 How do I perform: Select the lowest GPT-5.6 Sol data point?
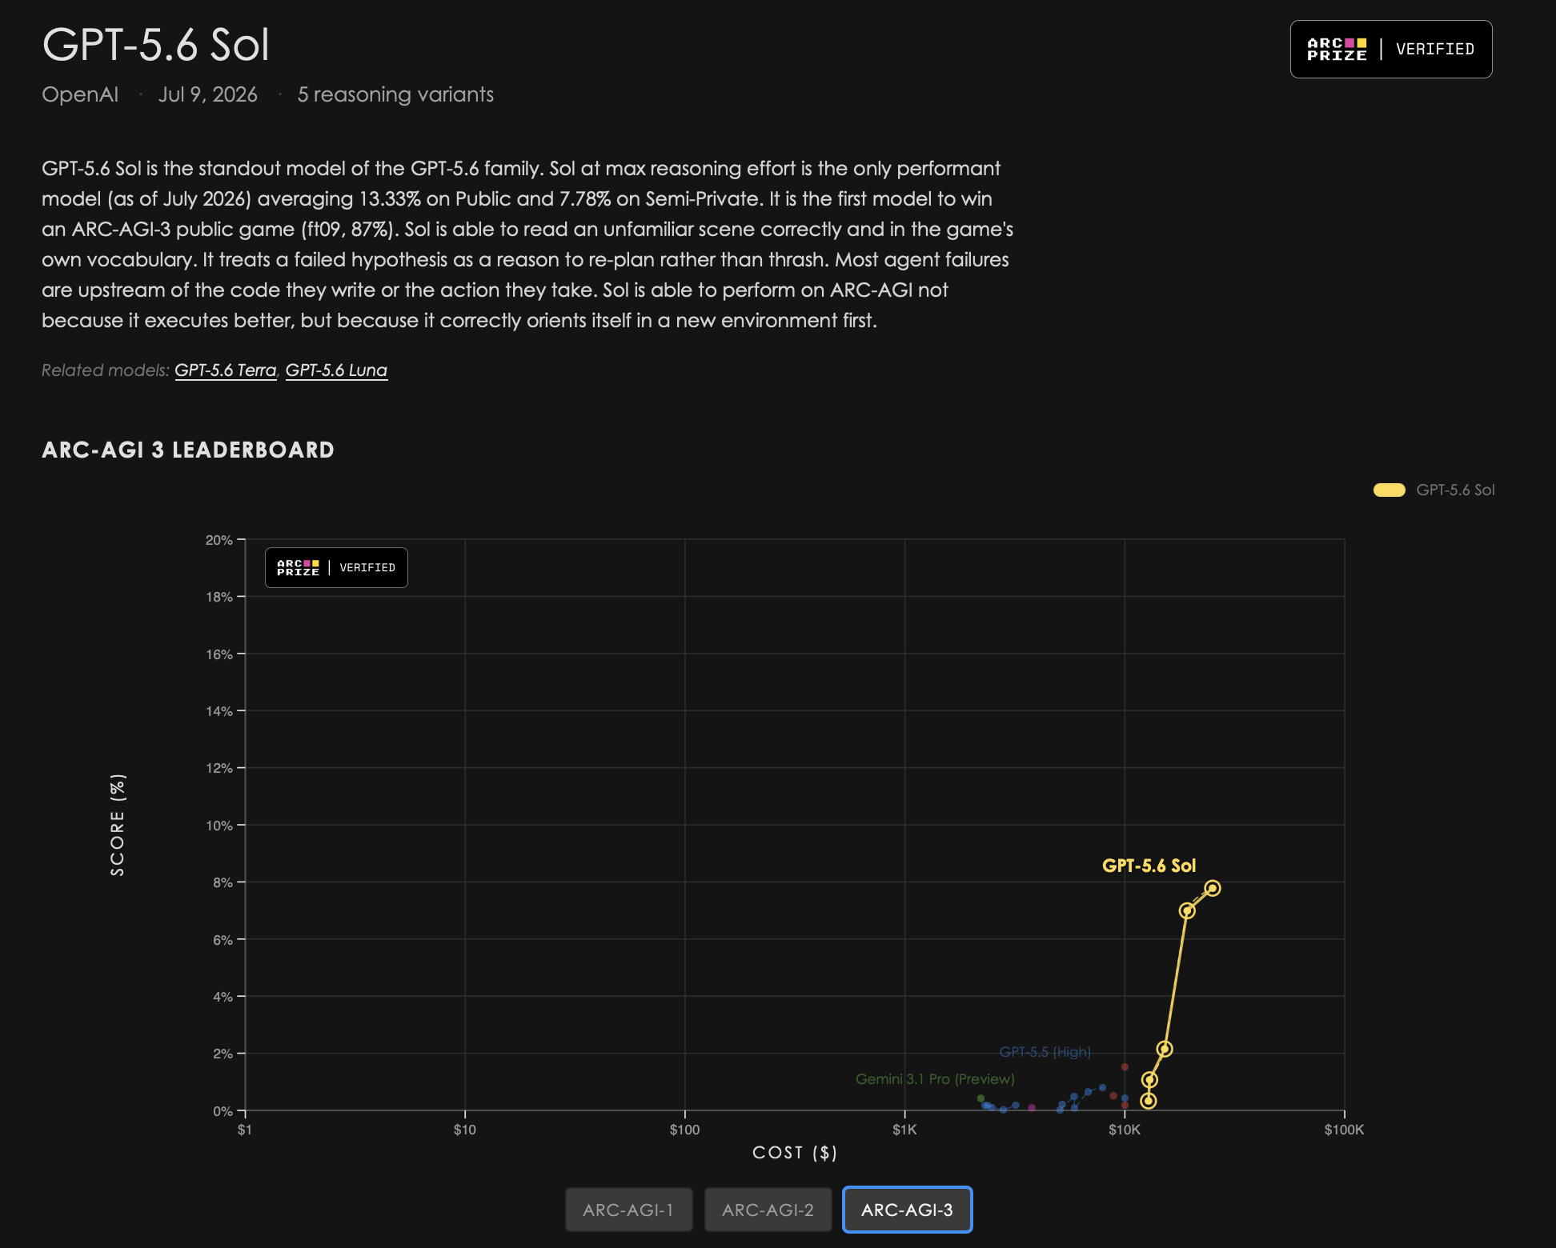click(1148, 1101)
